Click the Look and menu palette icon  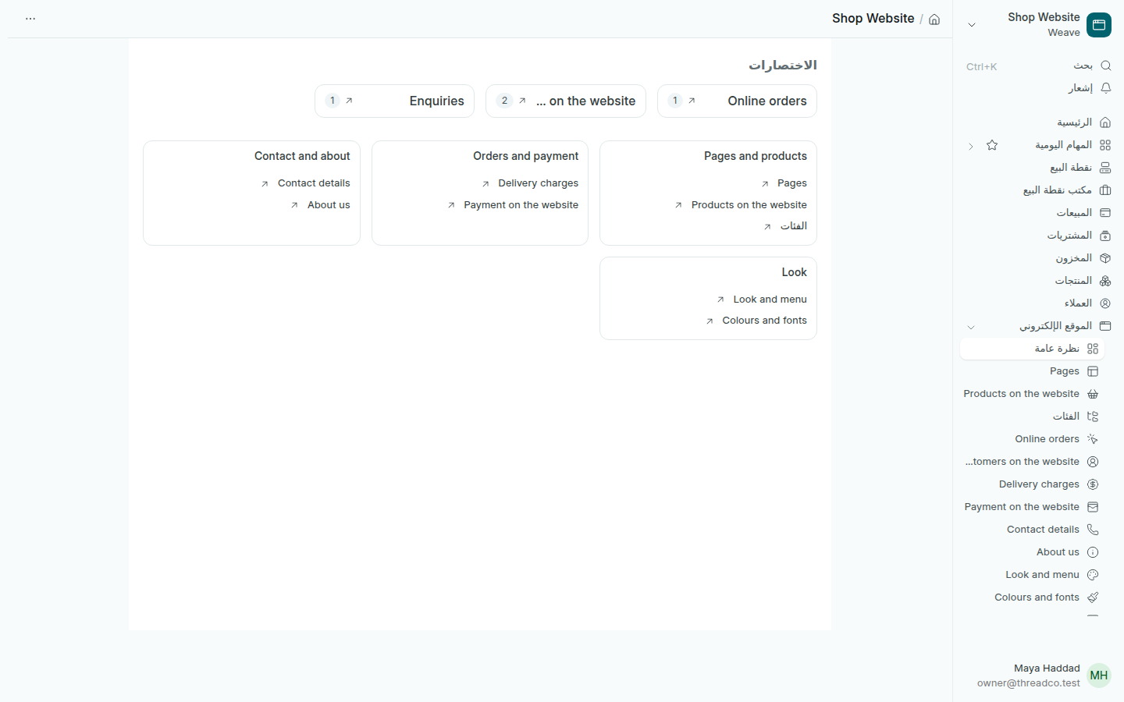[x=1093, y=575]
